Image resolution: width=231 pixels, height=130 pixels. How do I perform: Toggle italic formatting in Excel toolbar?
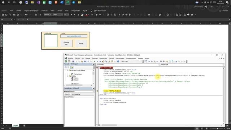tap(75, 15)
